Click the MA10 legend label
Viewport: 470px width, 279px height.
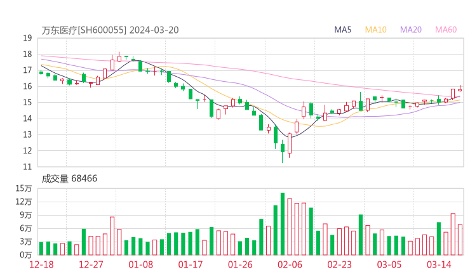(x=375, y=30)
